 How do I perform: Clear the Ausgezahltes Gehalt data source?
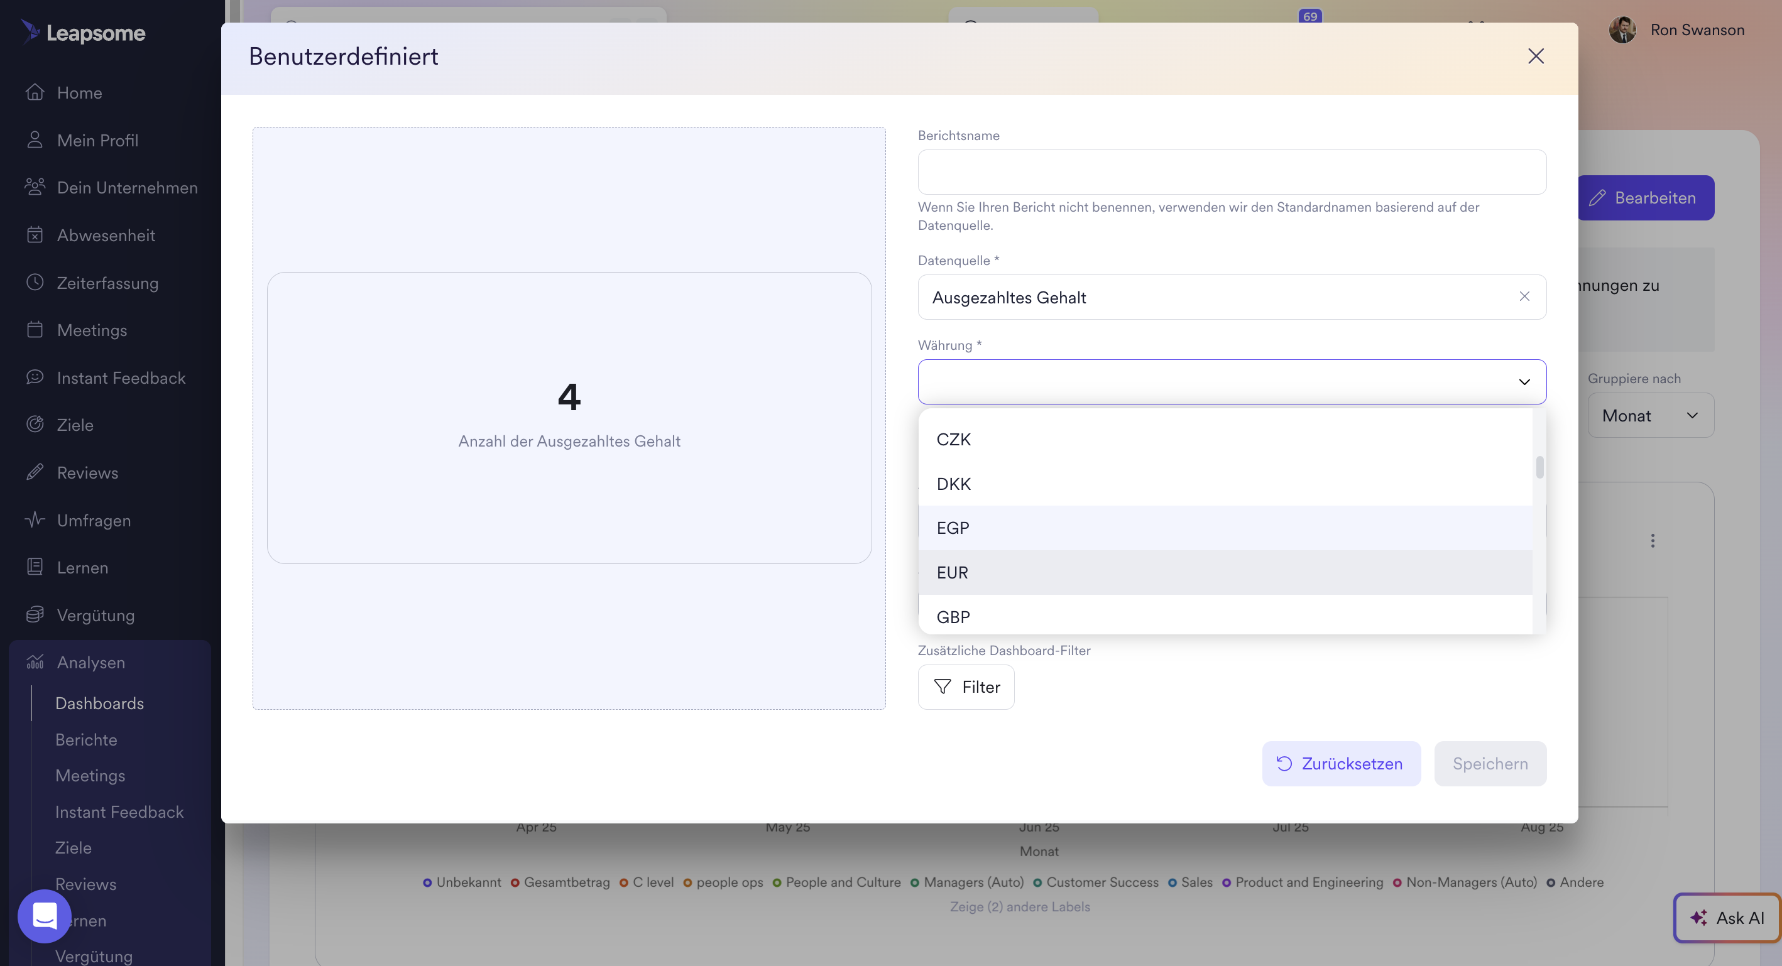point(1524,296)
